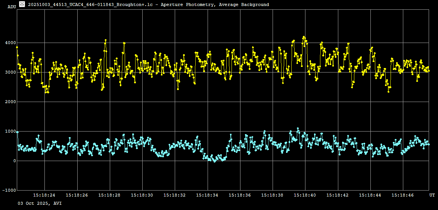Screen dimensions: 438x210
Task: Click the first yellow data point at left edge
Action: 17,47
